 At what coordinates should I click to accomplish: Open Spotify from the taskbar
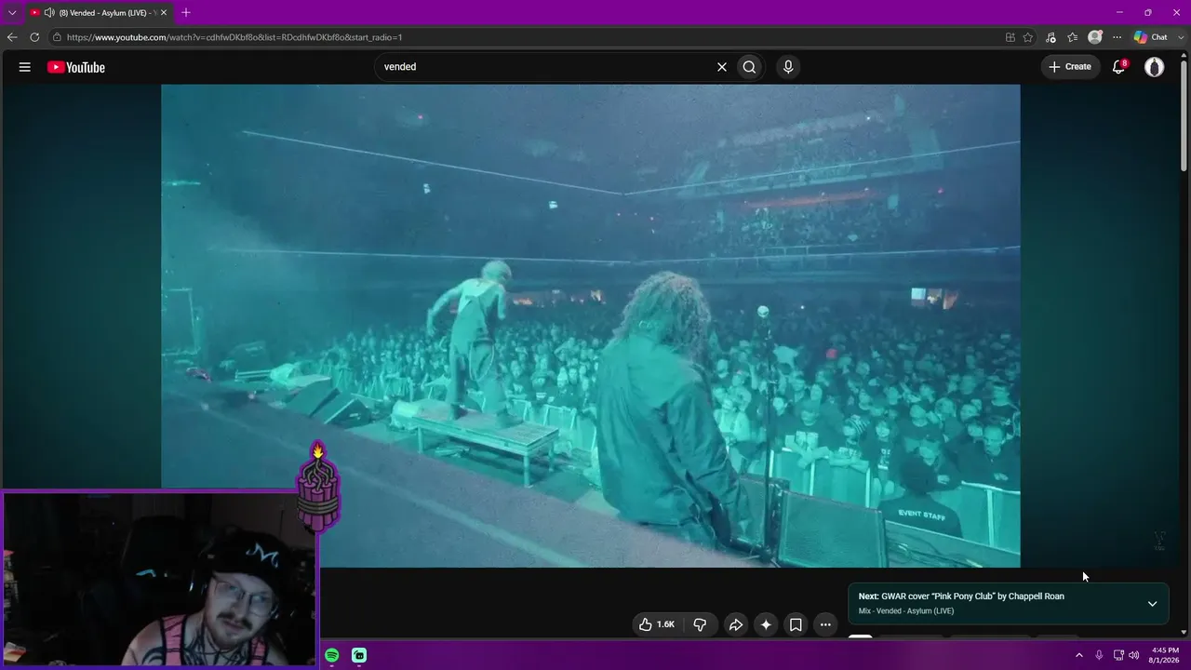click(x=332, y=655)
